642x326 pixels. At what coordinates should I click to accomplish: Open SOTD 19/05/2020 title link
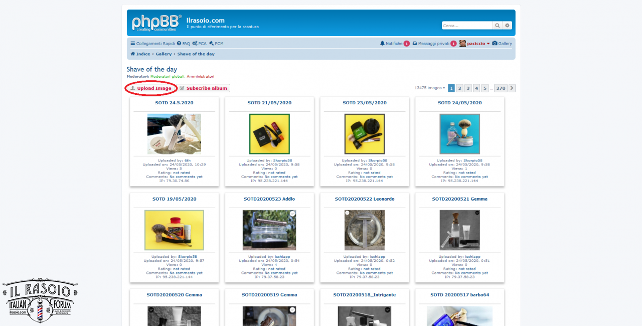(174, 199)
